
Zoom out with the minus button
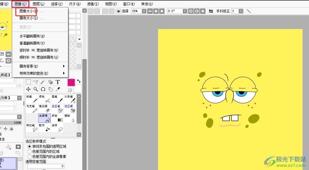click(x=150, y=11)
